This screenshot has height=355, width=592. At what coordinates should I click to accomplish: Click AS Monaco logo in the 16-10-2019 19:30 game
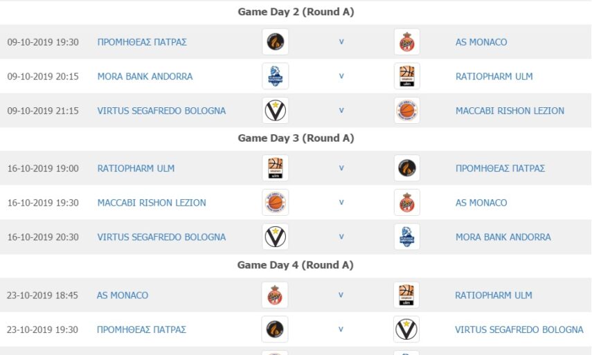point(407,203)
